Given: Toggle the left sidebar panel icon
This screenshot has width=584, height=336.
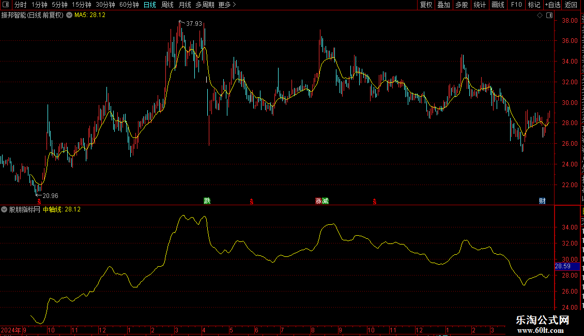Looking at the screenshot, I should click(x=6, y=5).
